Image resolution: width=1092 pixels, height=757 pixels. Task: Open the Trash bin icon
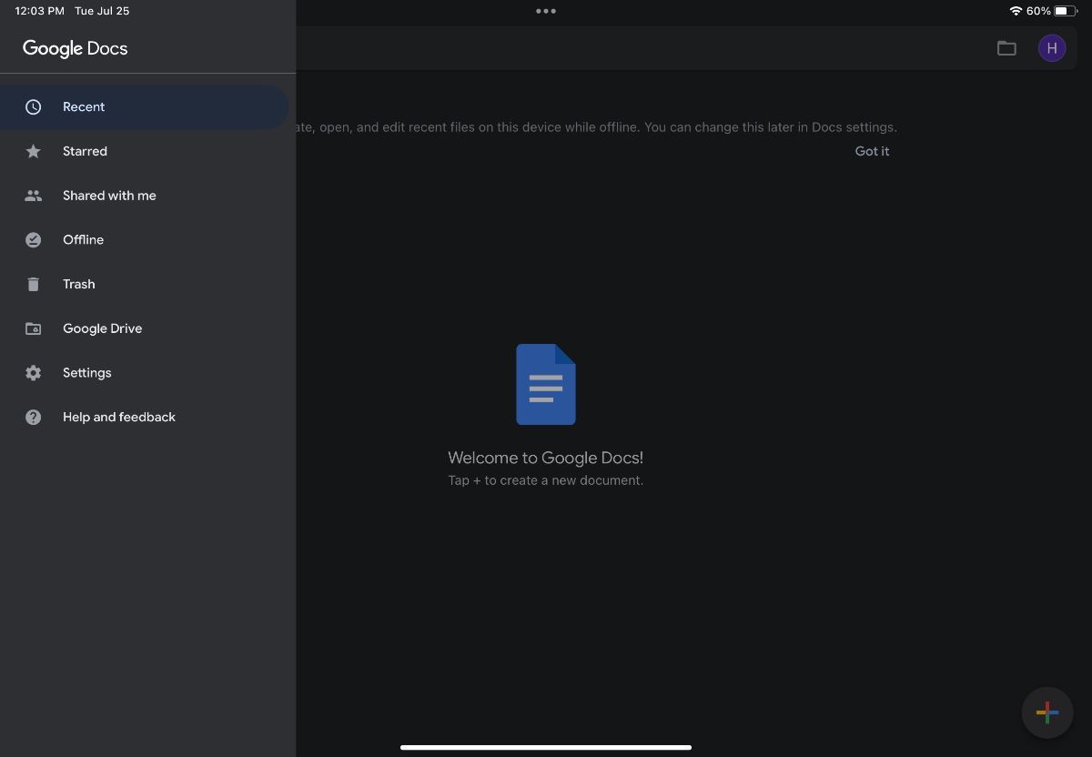pos(33,284)
